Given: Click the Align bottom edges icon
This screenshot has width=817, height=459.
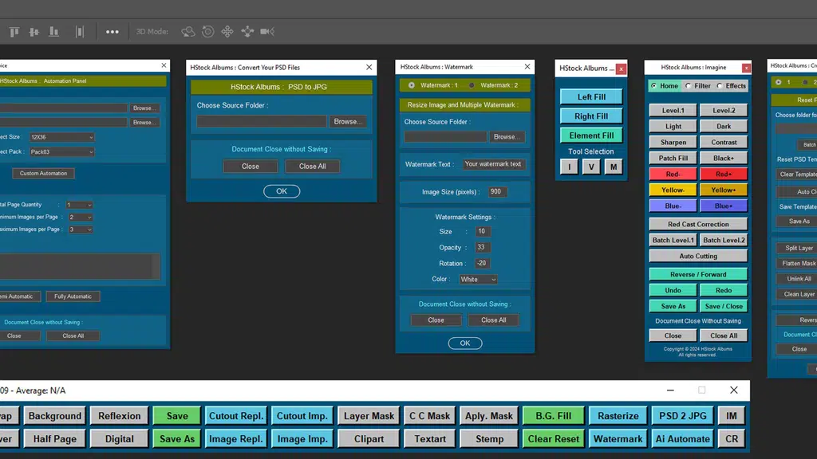Looking at the screenshot, I should click(53, 32).
